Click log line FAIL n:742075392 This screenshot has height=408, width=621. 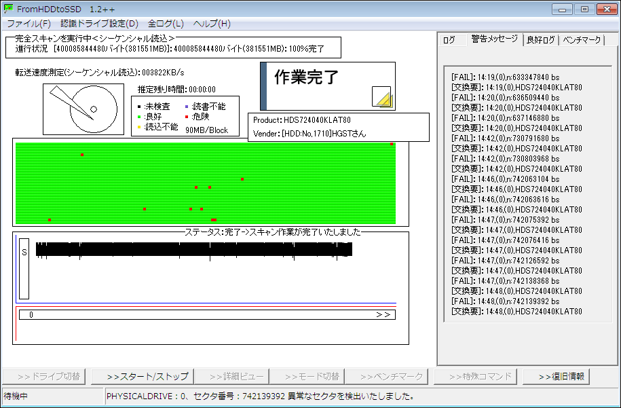(x=506, y=220)
